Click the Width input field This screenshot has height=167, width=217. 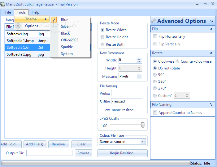point(128,60)
